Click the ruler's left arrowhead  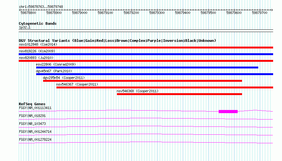click(x=20, y=10)
